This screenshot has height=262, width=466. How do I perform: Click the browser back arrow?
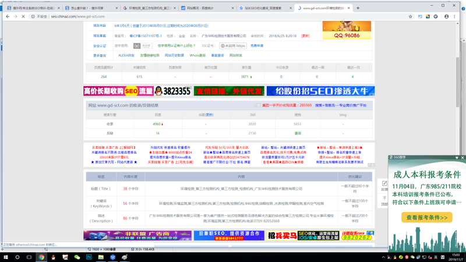coord(7,16)
